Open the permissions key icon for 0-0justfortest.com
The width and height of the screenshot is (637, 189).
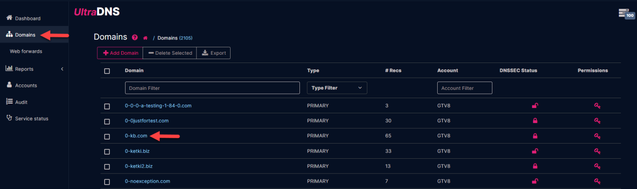(x=597, y=121)
